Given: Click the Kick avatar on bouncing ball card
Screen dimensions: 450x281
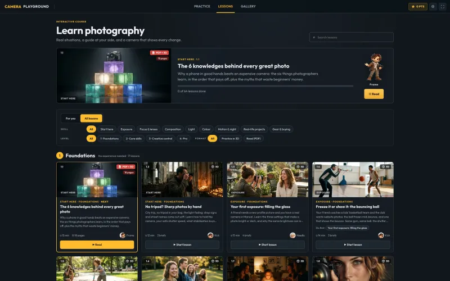Looking at the screenshot, I should [381, 235].
